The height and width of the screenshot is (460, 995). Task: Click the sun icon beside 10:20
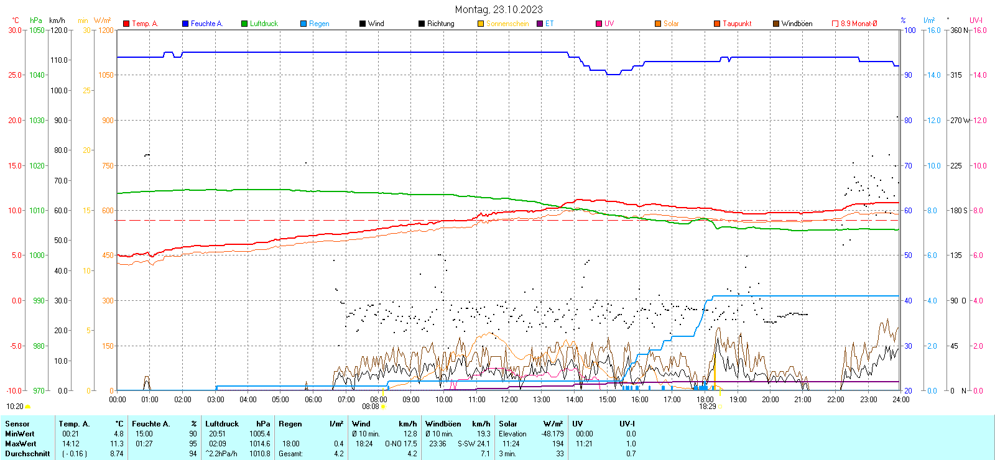point(27,407)
